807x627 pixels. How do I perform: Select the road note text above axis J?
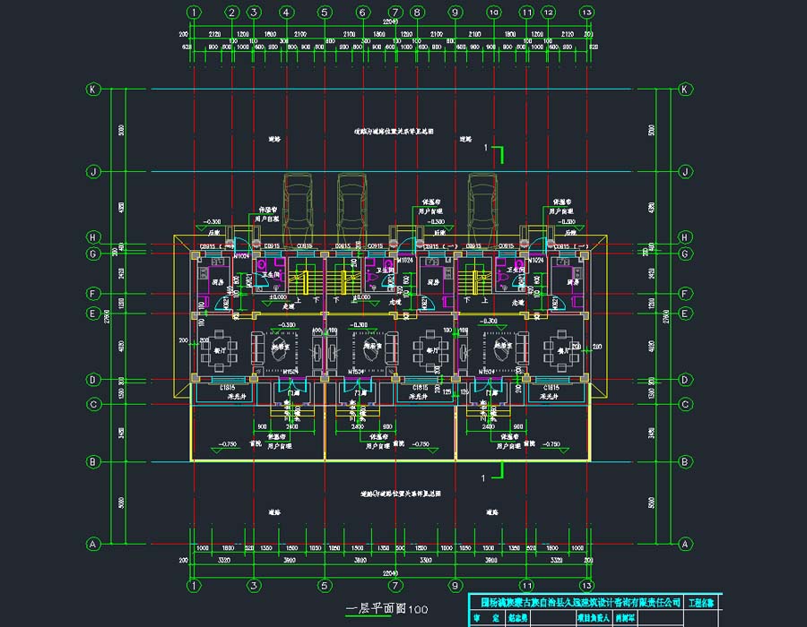click(394, 132)
